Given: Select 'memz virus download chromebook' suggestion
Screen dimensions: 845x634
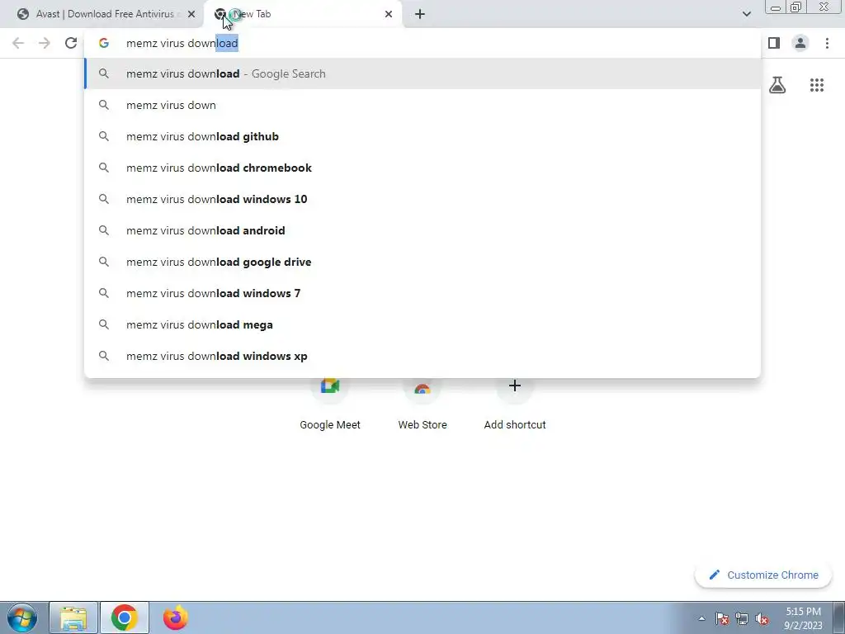Looking at the screenshot, I should [x=422, y=168].
